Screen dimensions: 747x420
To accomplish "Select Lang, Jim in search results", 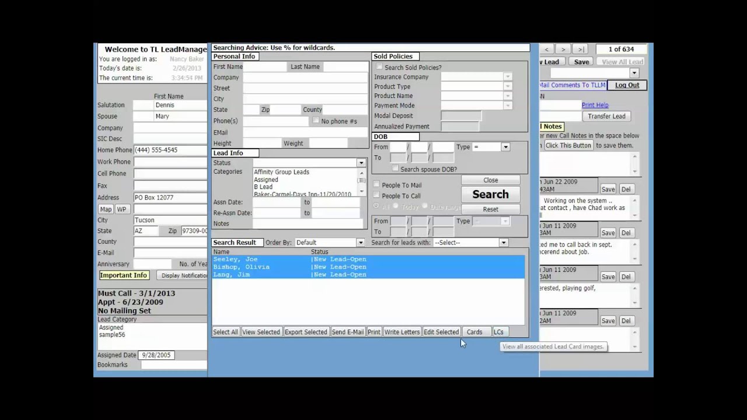I will point(368,275).
